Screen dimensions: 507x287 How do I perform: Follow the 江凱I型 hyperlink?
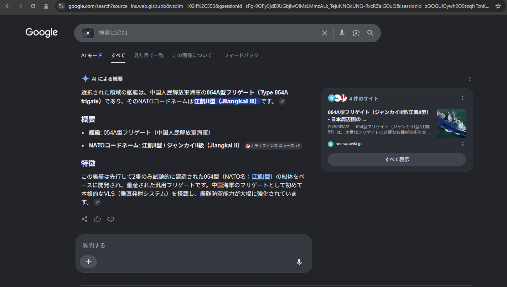[x=261, y=177]
